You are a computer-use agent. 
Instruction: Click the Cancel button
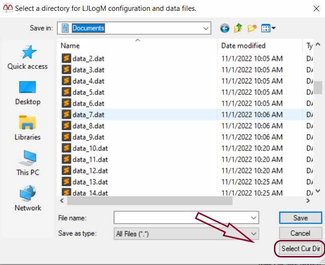pyautogui.click(x=300, y=233)
